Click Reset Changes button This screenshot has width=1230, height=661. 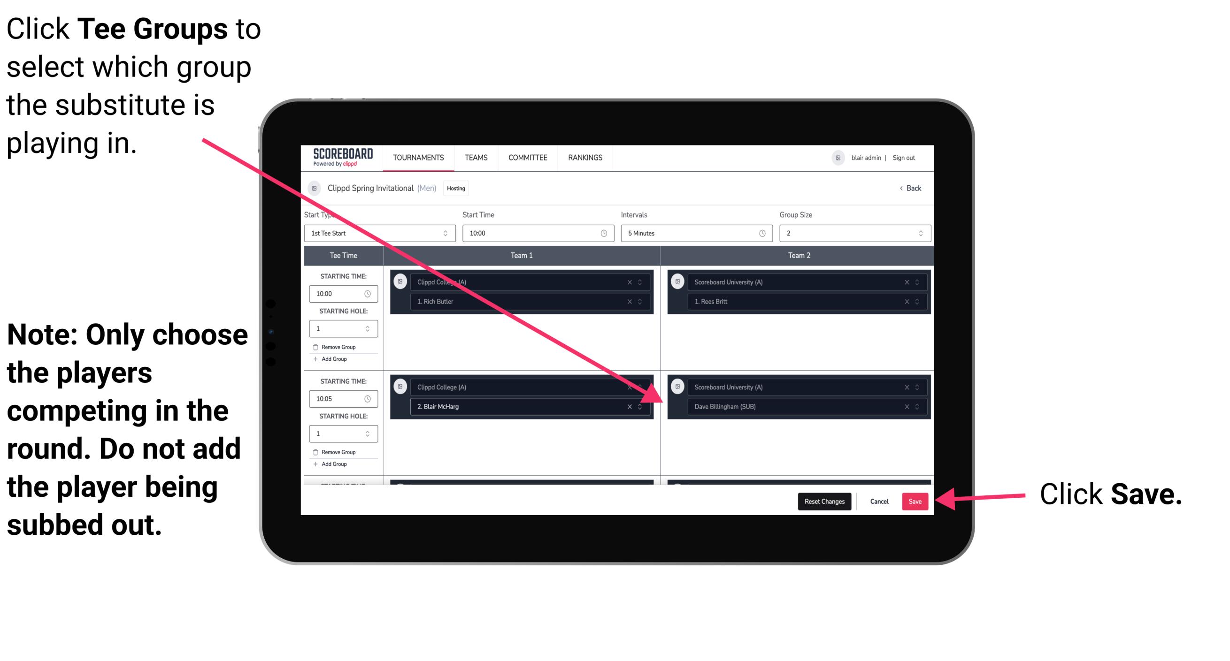pos(822,501)
